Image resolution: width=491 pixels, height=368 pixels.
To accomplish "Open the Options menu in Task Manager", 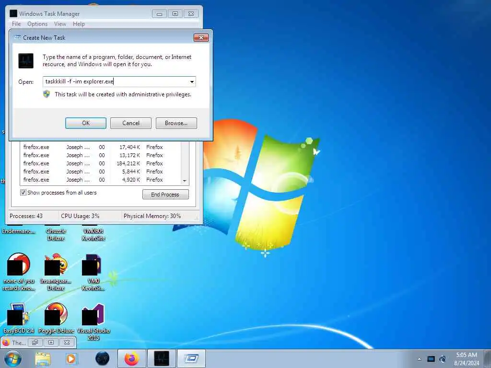I will click(x=37, y=24).
